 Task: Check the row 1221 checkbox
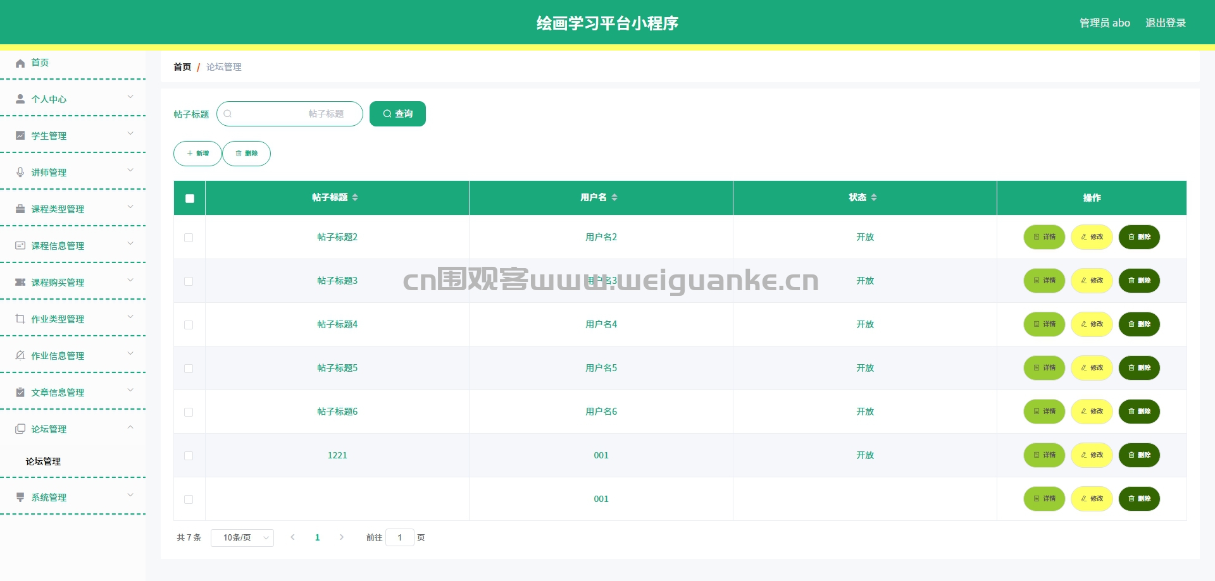coord(189,456)
